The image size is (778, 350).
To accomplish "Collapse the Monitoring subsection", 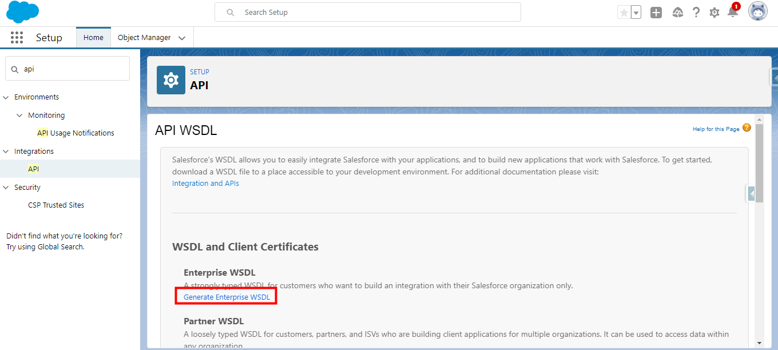I will pos(19,116).
